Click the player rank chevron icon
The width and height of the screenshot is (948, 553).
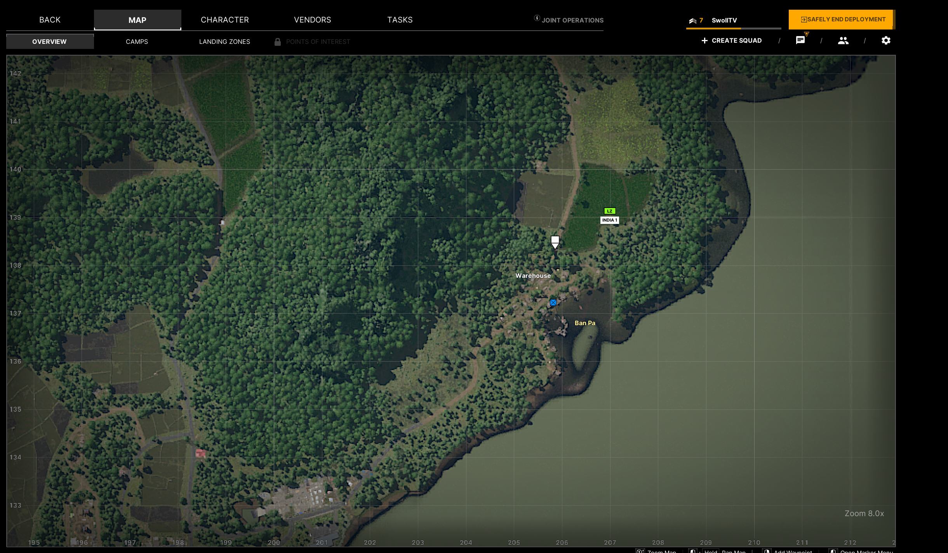tap(692, 21)
